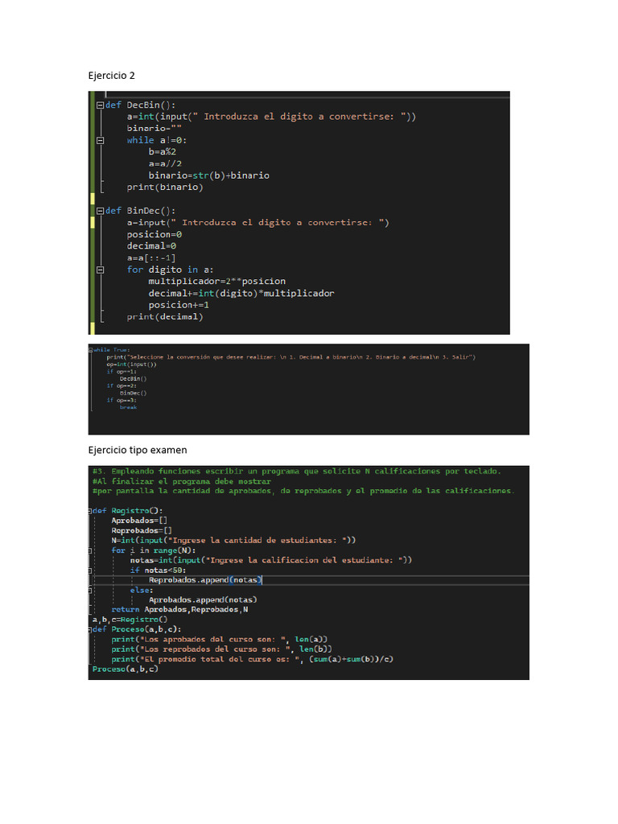Click the 'Seleccione la conversión' print line

(x=291, y=357)
